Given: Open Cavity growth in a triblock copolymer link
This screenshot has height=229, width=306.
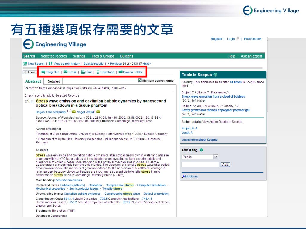Looking at the screenshot, I should point(215,110).
